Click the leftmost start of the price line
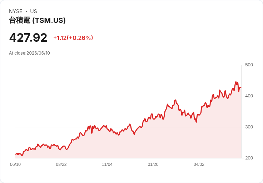The width and height of the screenshot is (263, 183). [x=16, y=154]
